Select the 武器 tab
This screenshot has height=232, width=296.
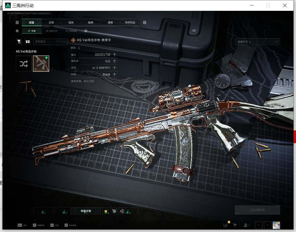[x=32, y=22]
